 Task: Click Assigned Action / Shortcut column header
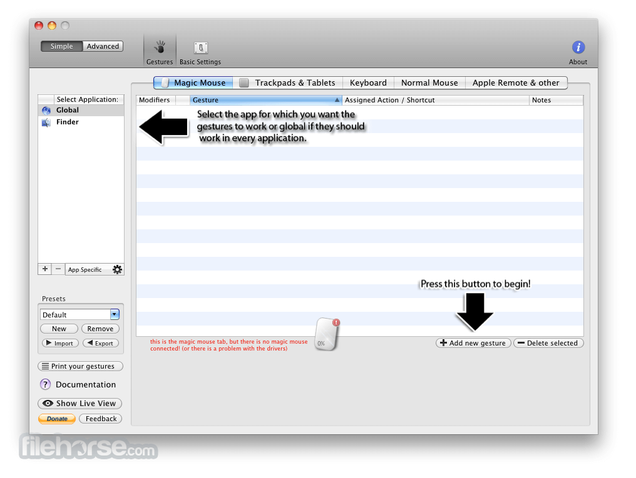pos(436,100)
